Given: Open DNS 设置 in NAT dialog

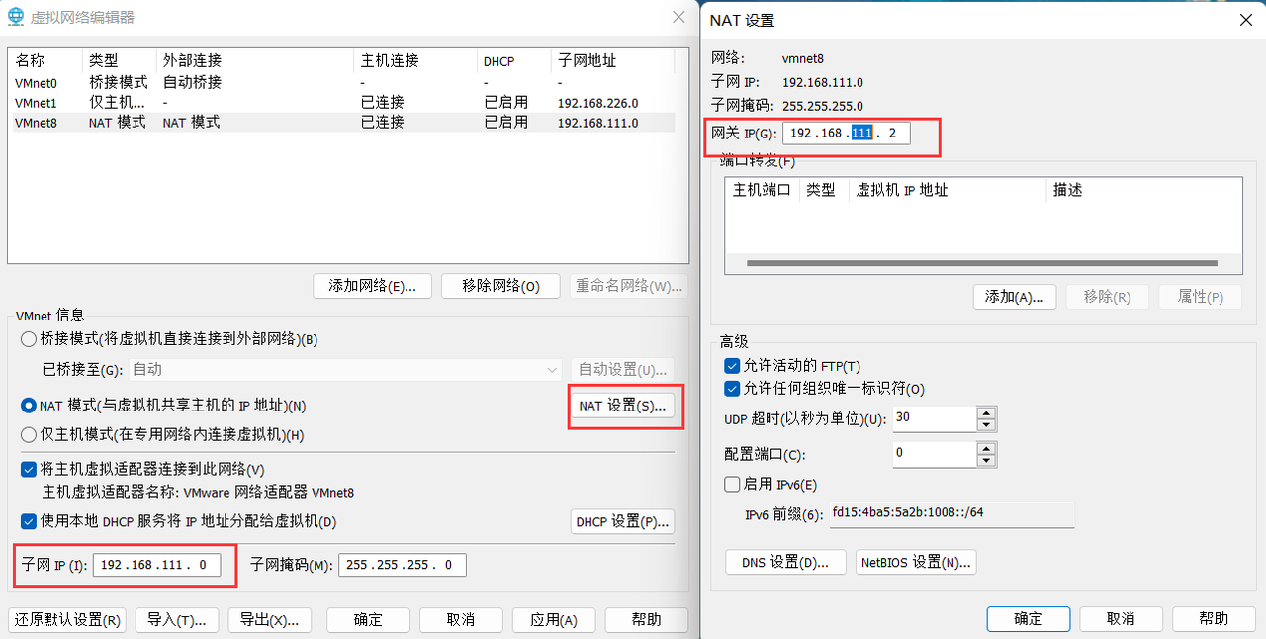Looking at the screenshot, I should [785, 562].
